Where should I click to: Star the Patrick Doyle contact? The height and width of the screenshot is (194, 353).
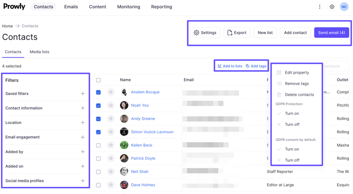111,158
